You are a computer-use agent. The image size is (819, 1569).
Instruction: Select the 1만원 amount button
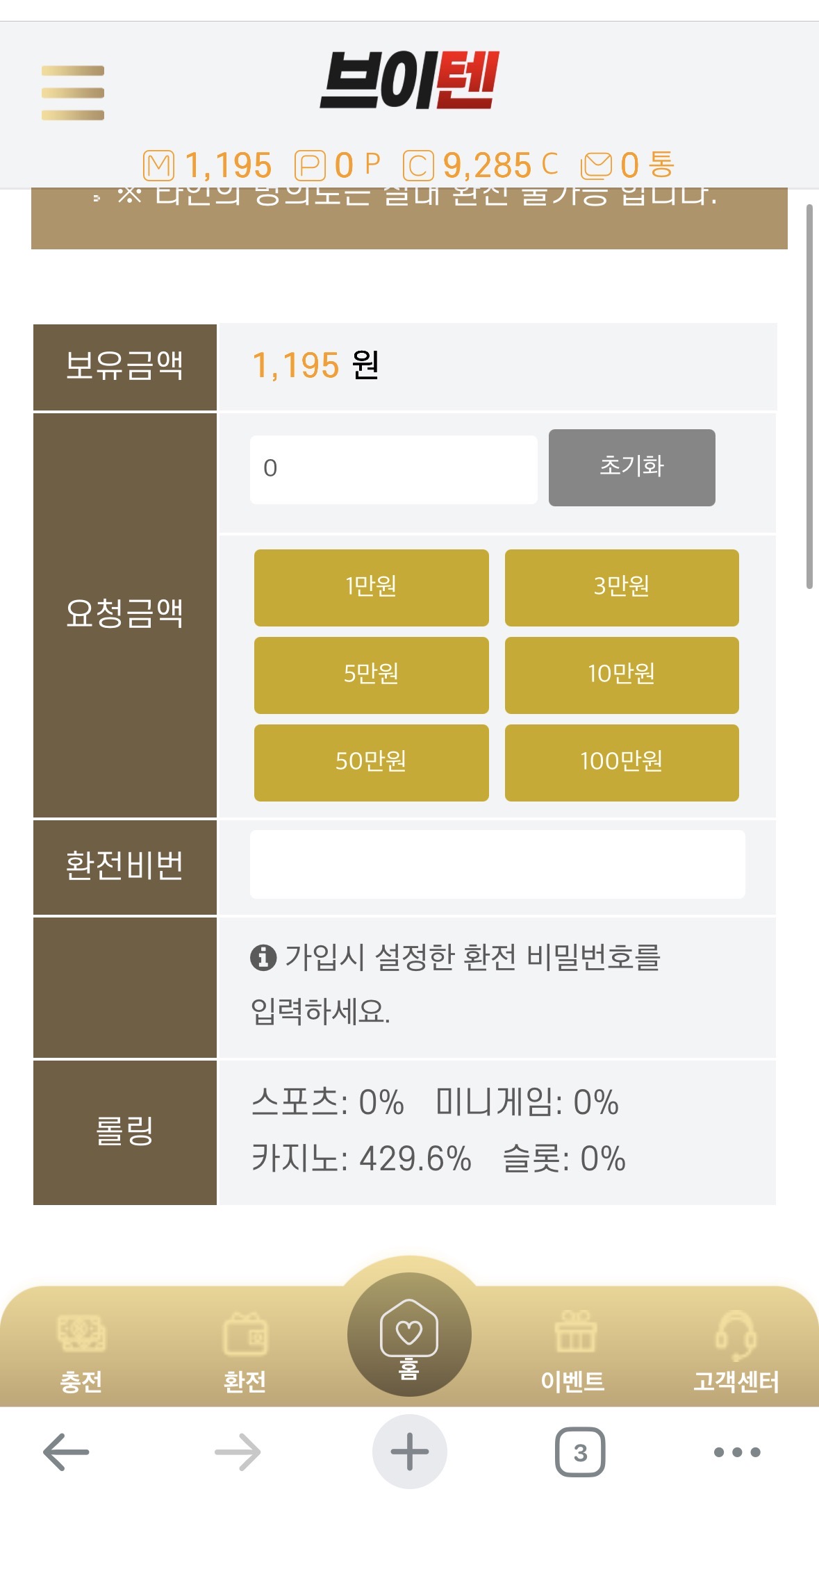(372, 588)
